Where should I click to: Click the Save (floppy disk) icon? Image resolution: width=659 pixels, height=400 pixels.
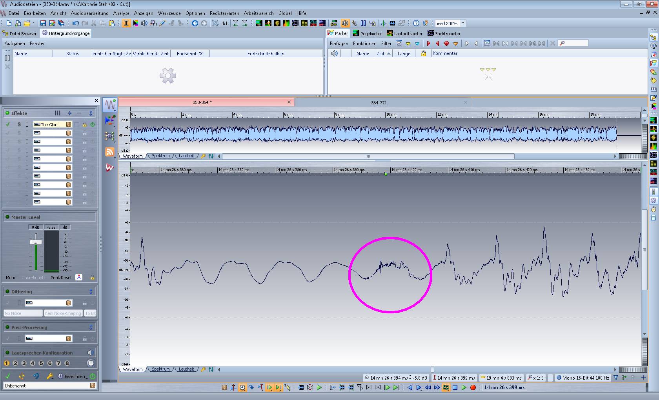coord(43,24)
